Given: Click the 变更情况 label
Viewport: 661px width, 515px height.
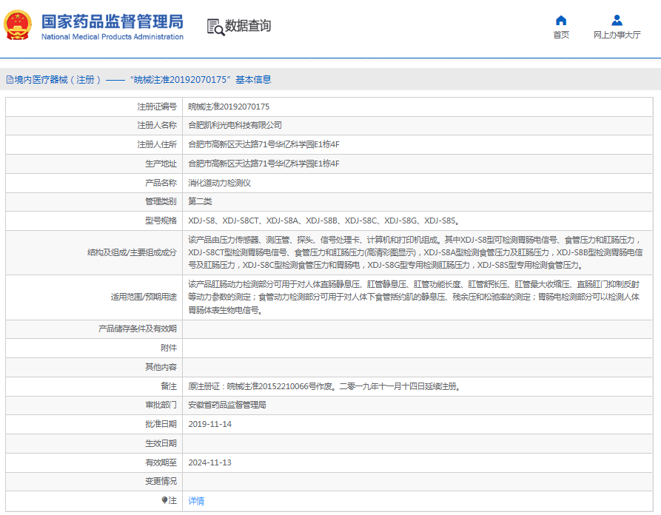Looking at the screenshot, I should [161, 481].
